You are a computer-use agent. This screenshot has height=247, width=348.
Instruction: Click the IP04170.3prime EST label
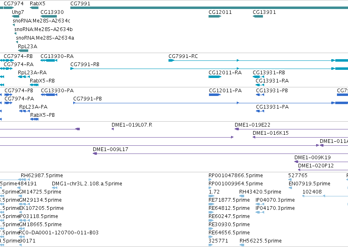click(x=275, y=209)
